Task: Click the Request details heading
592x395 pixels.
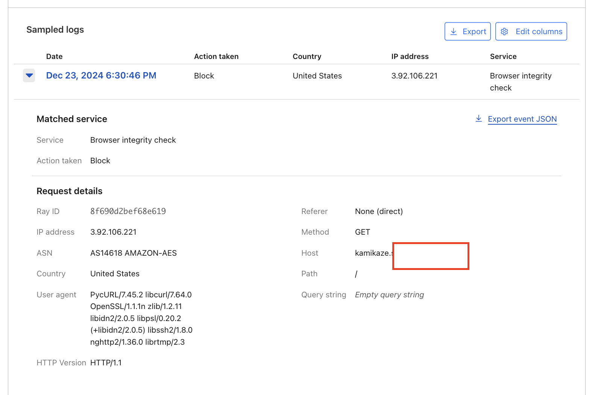Action: tap(70, 191)
